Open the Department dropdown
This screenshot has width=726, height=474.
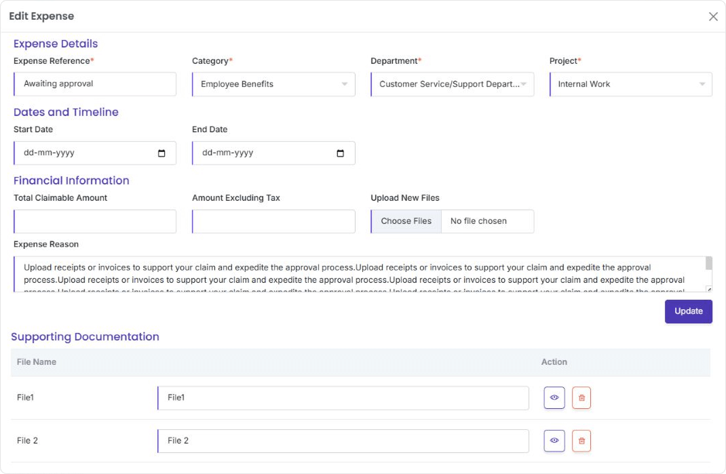click(x=452, y=85)
